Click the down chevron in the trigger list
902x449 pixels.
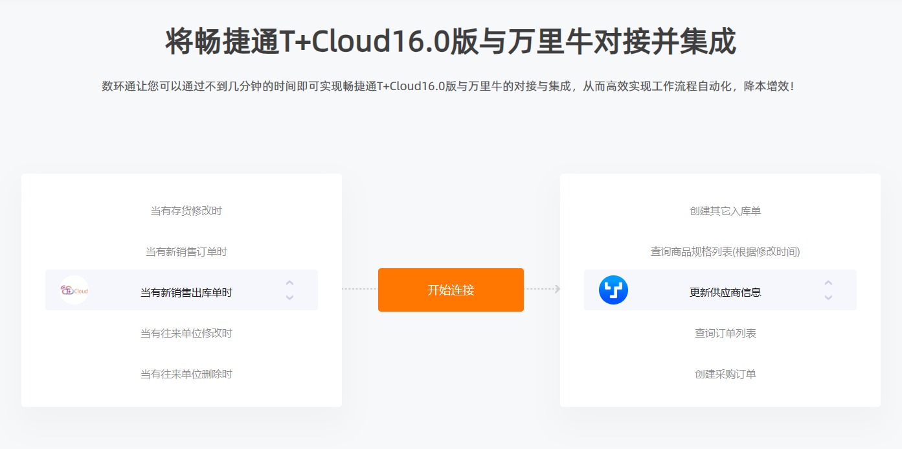click(289, 297)
